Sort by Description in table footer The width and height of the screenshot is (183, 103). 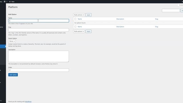point(120,27)
